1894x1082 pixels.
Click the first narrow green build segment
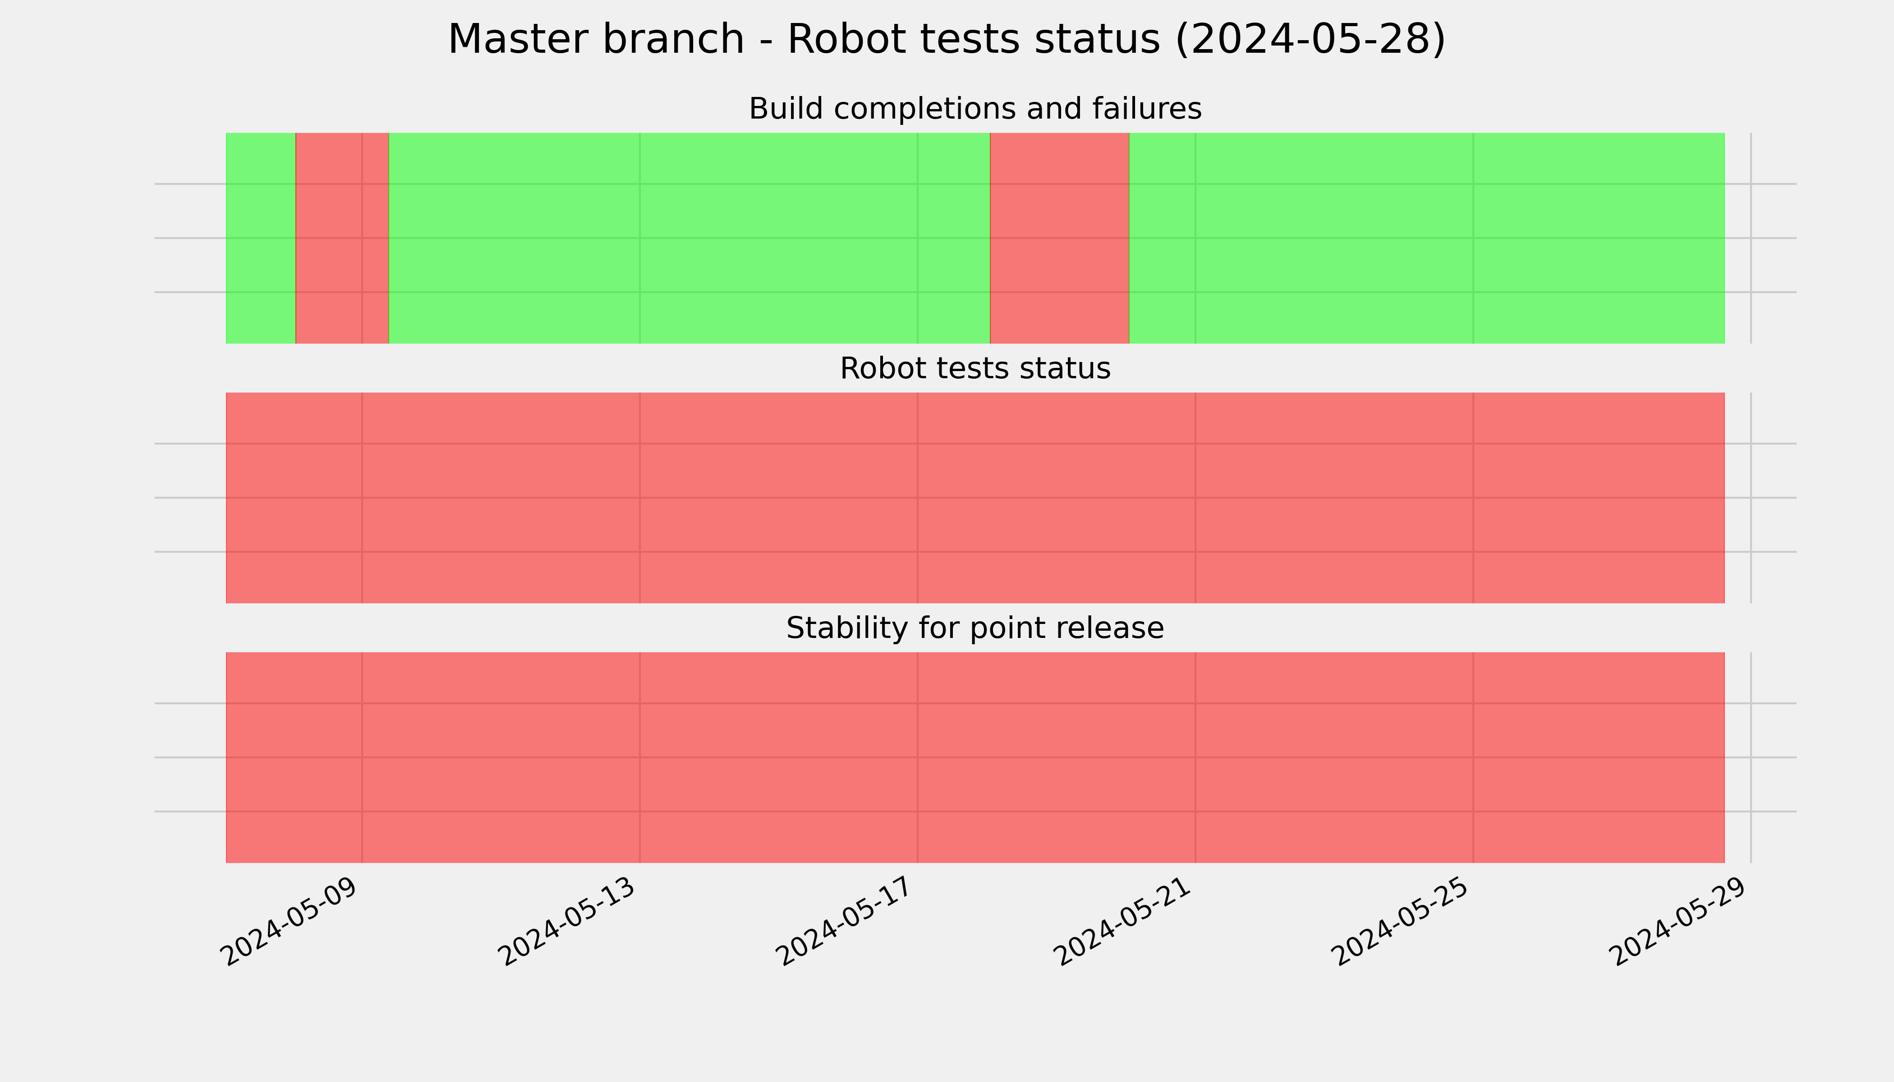(x=261, y=238)
